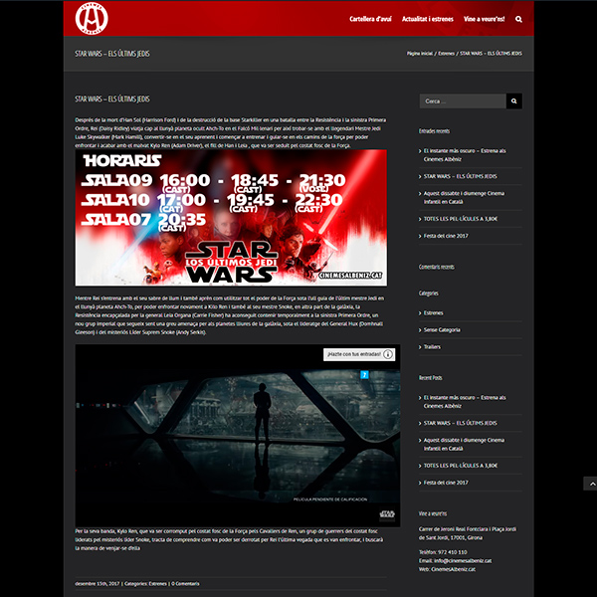Click the blue badge icon on the trailer
Viewport: 597px width, 597px height.
pos(364,375)
